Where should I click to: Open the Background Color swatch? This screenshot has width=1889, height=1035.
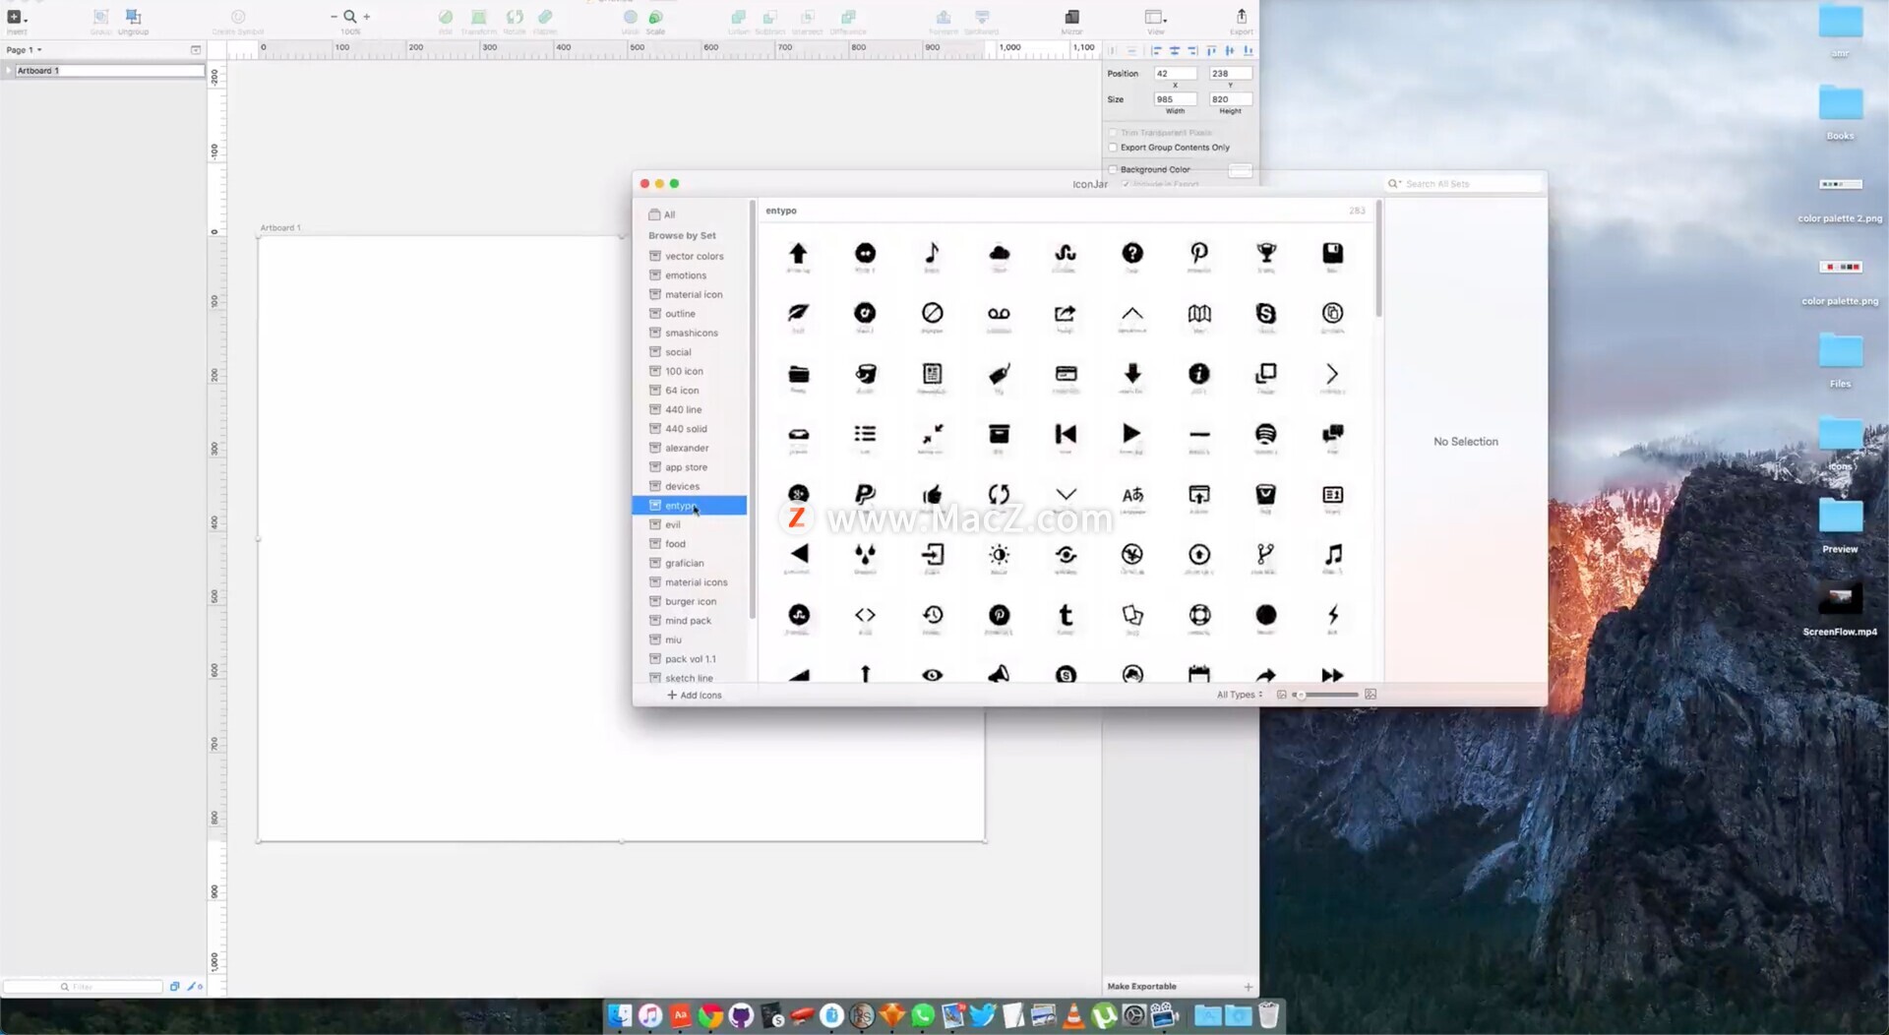click(x=1240, y=170)
